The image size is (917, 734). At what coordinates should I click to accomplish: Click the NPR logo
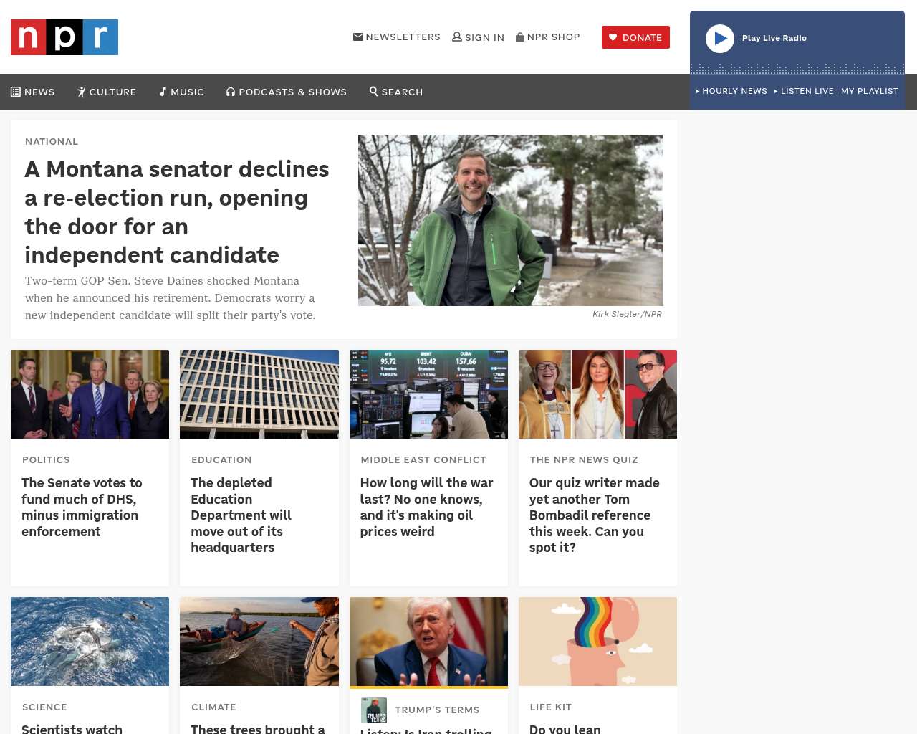pos(64,37)
